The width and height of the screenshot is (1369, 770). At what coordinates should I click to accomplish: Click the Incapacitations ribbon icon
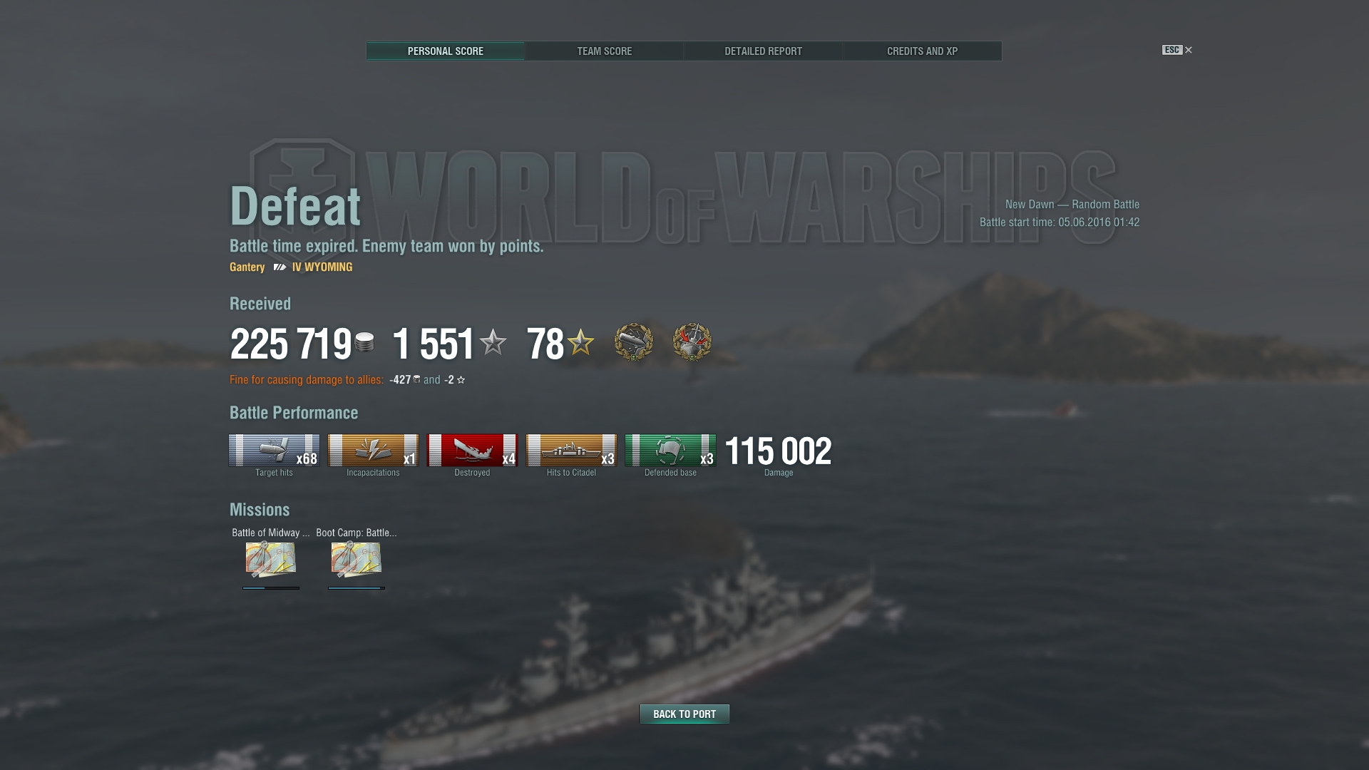[x=373, y=451]
